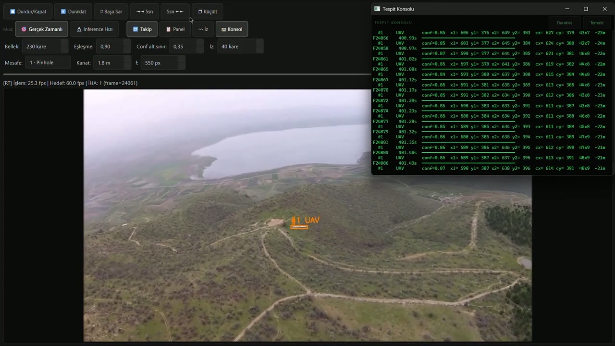The height and width of the screenshot is (346, 615).
Task: Toggle the Panel view button
Action: click(175, 29)
